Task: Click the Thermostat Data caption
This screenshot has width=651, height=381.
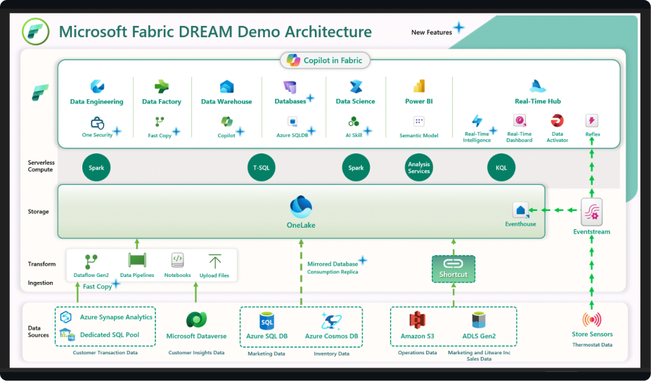Action: click(592, 345)
